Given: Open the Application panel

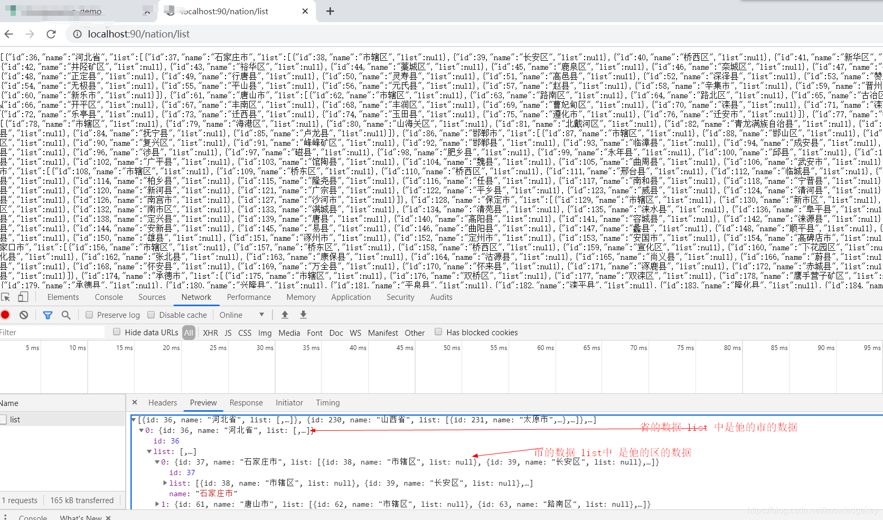Looking at the screenshot, I should click(351, 297).
